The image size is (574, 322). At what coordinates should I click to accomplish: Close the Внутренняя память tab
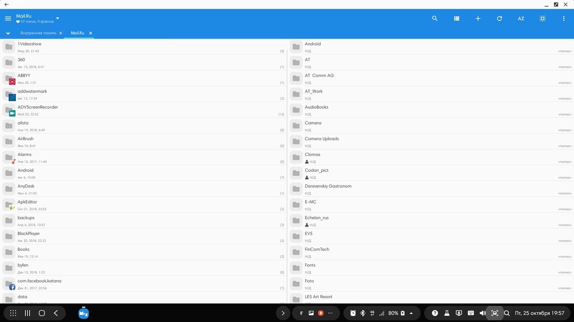pos(61,33)
